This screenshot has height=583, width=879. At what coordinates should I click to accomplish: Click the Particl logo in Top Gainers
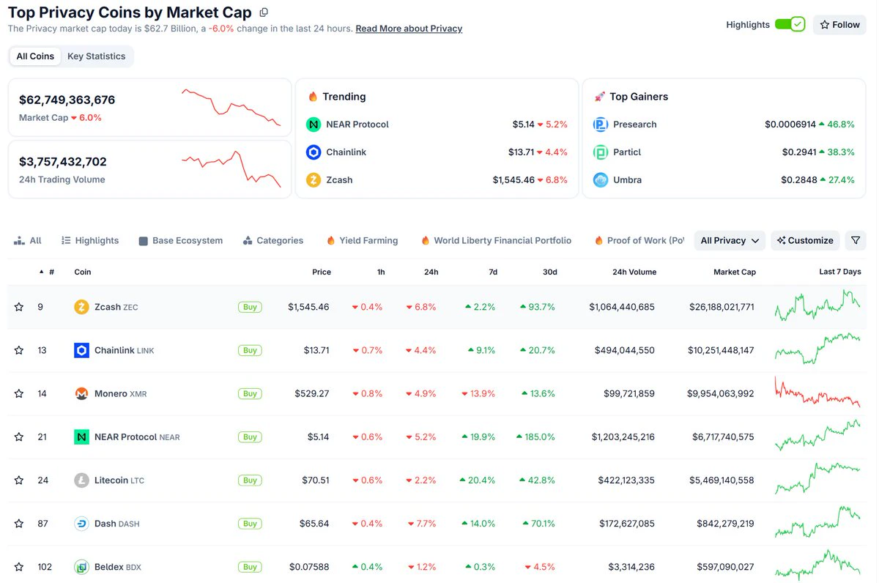(601, 152)
